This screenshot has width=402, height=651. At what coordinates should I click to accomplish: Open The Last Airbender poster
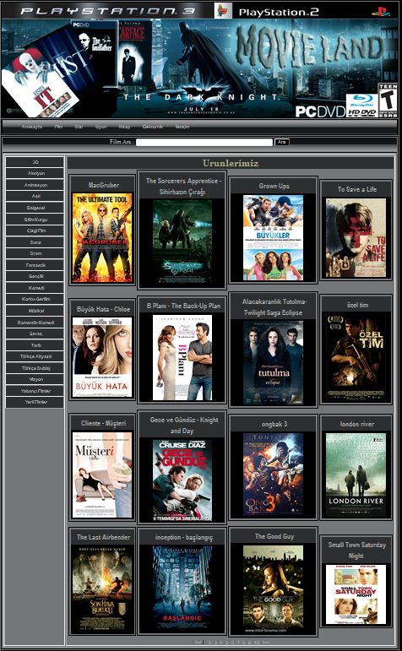point(102,588)
